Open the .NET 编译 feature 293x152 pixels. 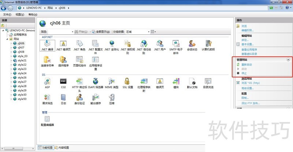[x=47, y=46]
